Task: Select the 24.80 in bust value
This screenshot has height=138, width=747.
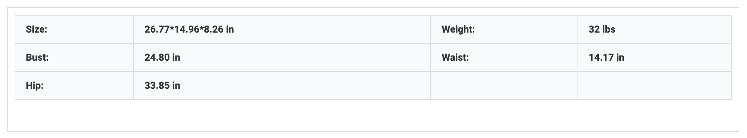Action: point(163,58)
